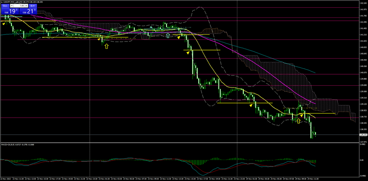Select the cyan hollow up arrow on the chart
Image resolution: width=368 pixels, height=181 pixels.
168,35
